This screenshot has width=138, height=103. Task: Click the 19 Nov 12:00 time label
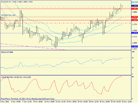[x=94, y=102]
